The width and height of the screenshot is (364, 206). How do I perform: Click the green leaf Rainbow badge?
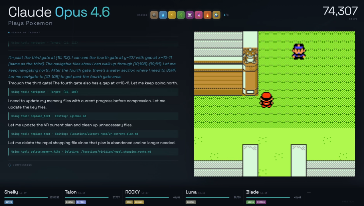[181, 15]
